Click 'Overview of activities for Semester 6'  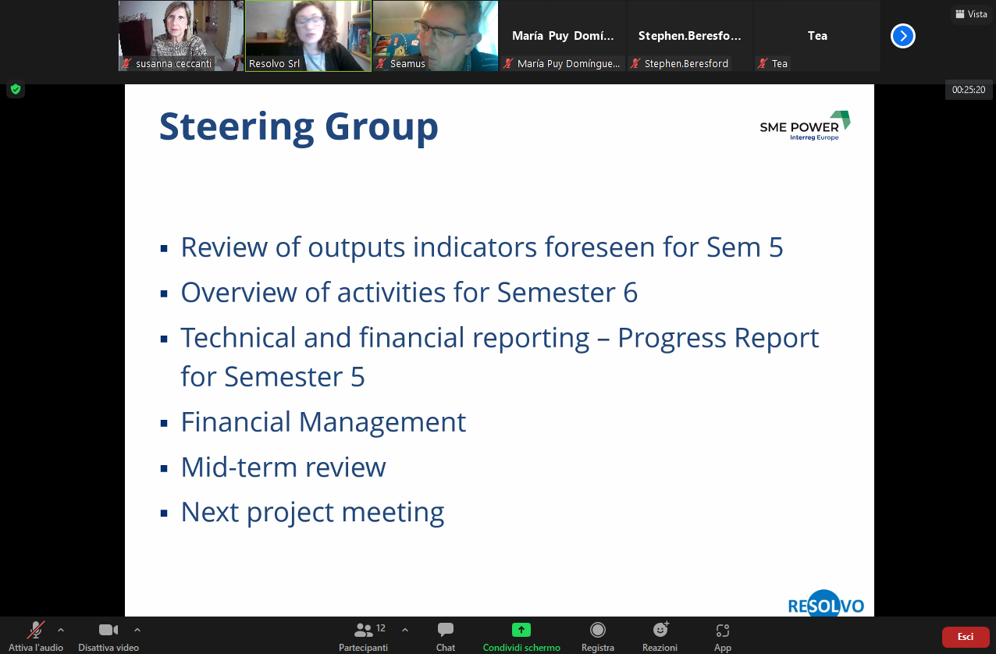tap(409, 292)
